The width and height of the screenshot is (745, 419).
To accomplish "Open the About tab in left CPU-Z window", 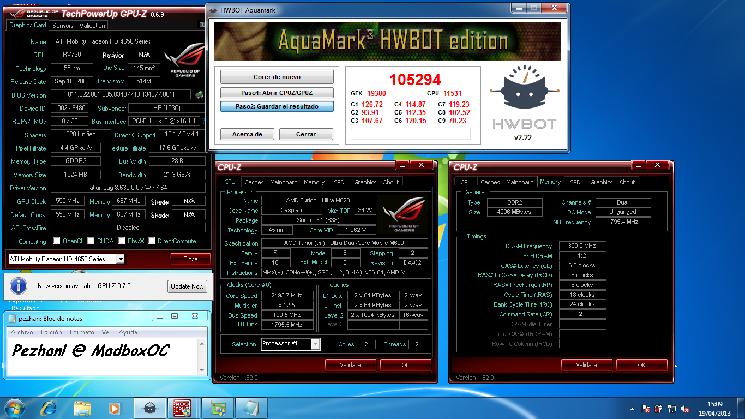I will [x=391, y=182].
